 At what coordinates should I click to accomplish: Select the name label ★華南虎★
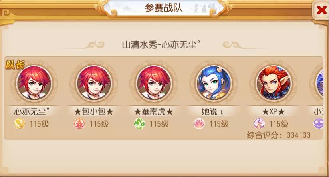coord(154,112)
